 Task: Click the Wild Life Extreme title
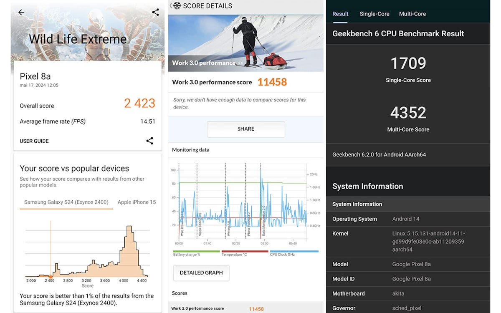78,39
